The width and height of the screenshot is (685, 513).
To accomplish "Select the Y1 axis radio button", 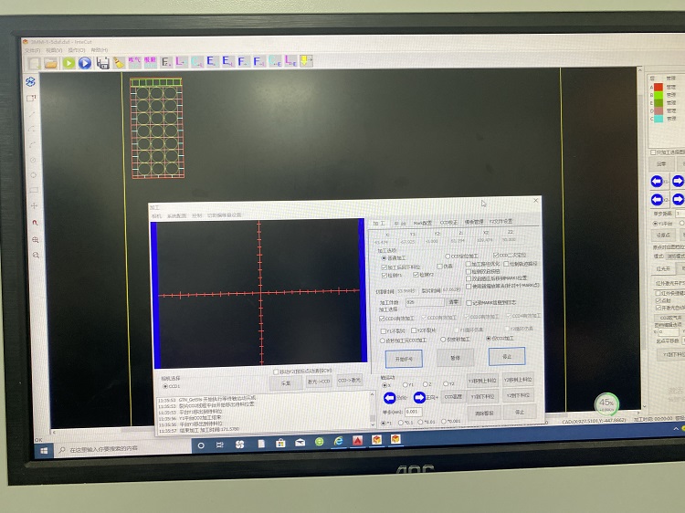I will tap(406, 384).
